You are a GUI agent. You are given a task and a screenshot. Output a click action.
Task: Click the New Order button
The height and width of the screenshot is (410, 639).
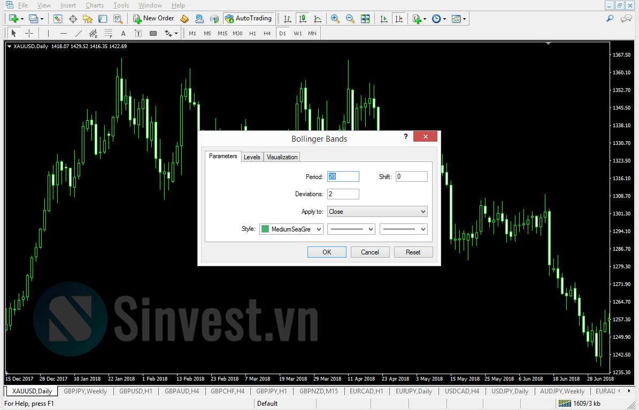[x=153, y=18]
